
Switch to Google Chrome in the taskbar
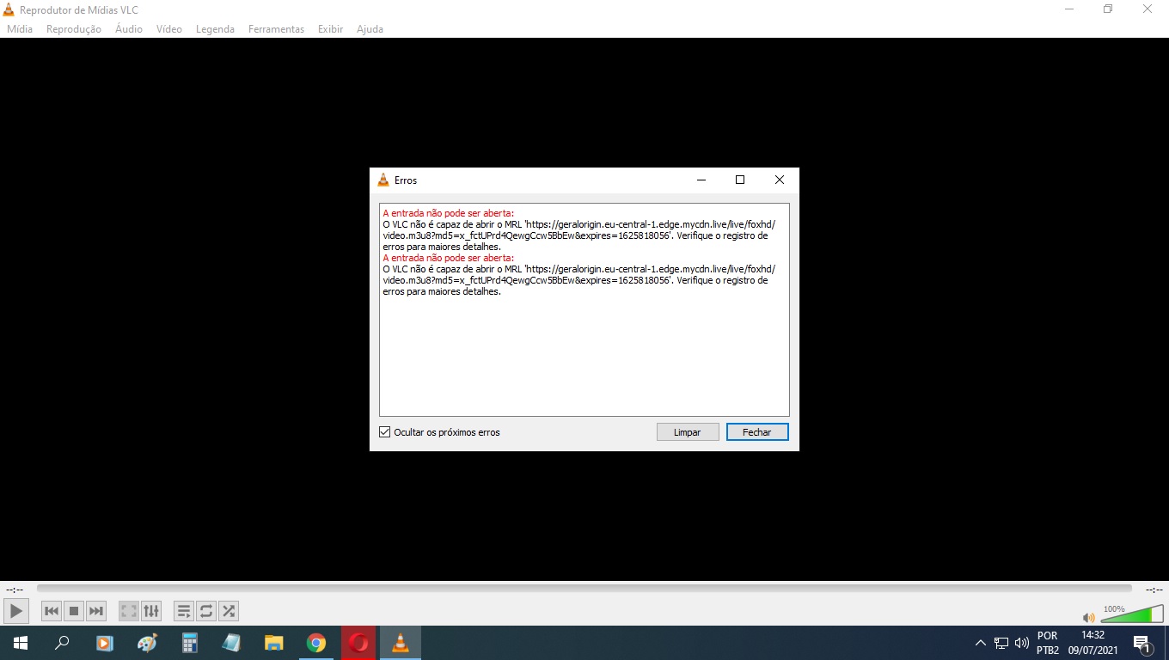tap(316, 643)
